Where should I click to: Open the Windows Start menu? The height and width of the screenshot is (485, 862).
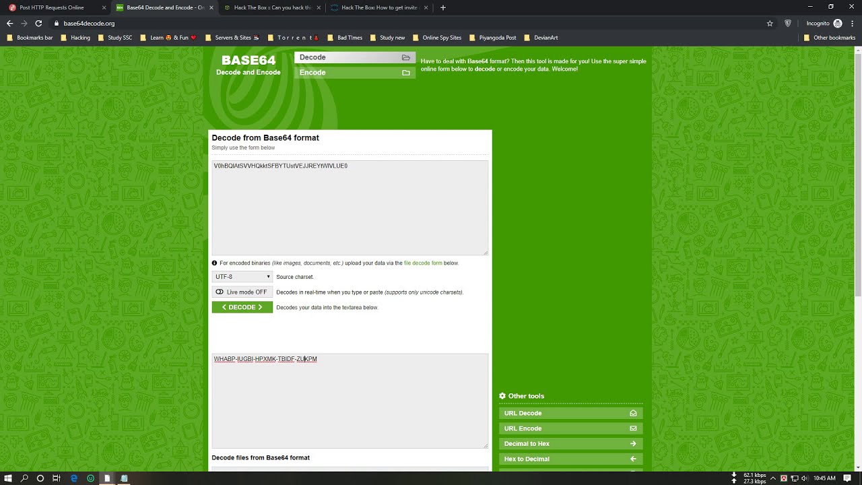(x=8, y=478)
